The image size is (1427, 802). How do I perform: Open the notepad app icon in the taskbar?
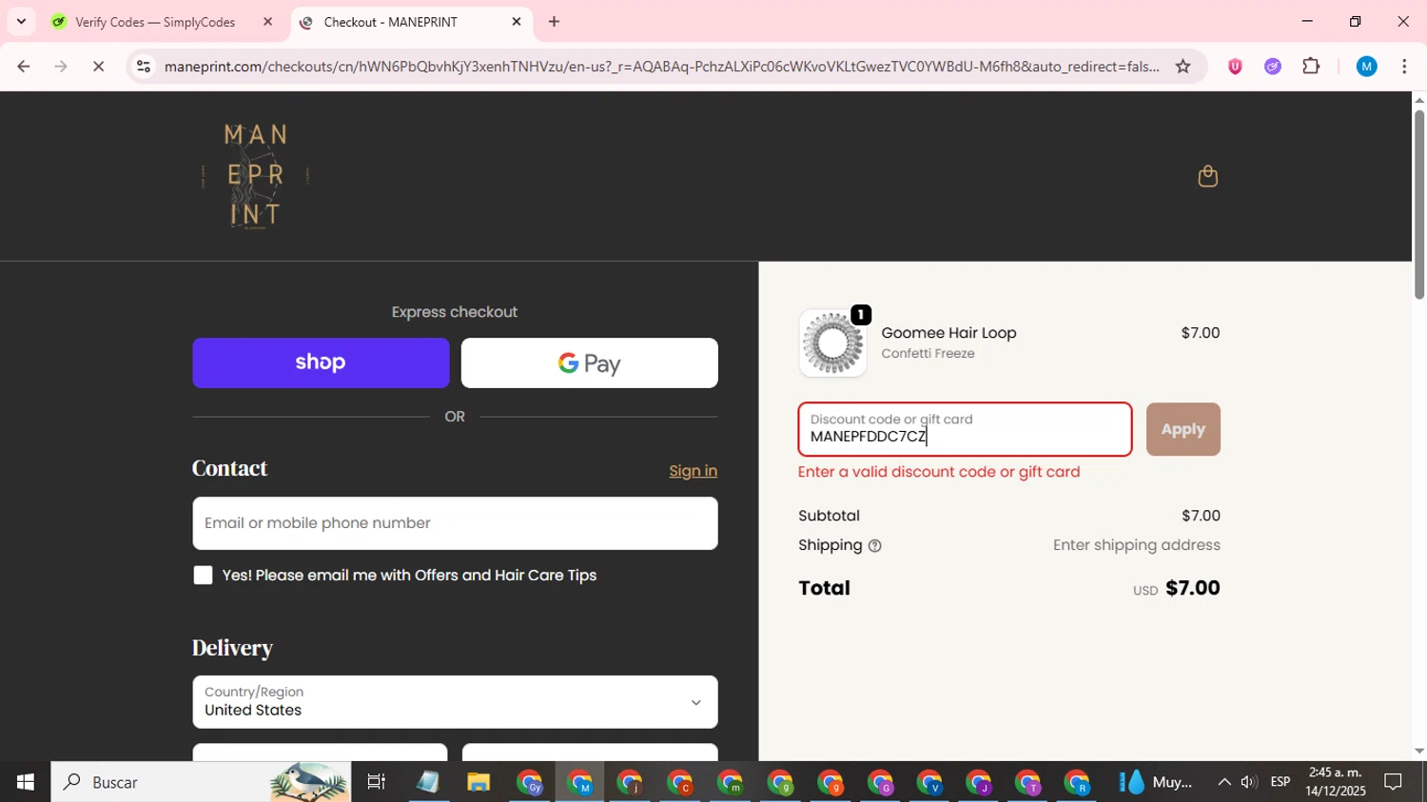click(x=427, y=782)
